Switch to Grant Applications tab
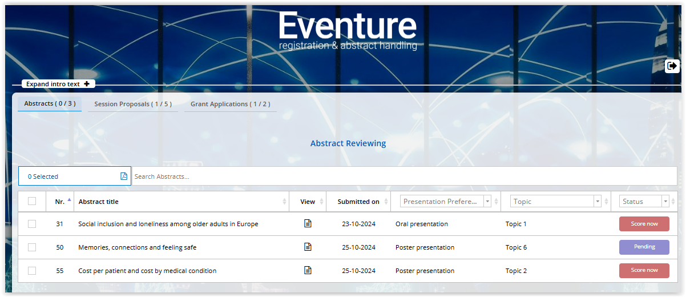Image resolution: width=686 pixels, height=297 pixels. tap(231, 104)
